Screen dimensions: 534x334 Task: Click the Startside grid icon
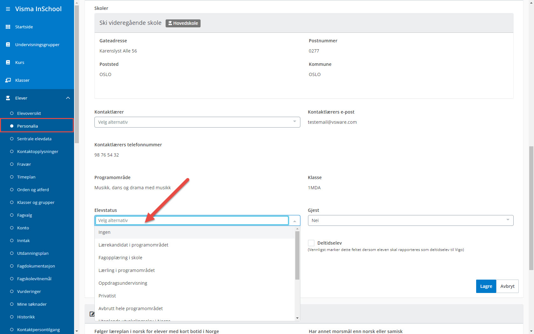click(x=8, y=27)
